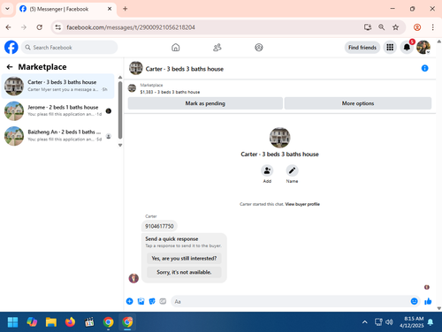Choose a GIF icon in composer
Screen dimensions: 442x332
163,301
